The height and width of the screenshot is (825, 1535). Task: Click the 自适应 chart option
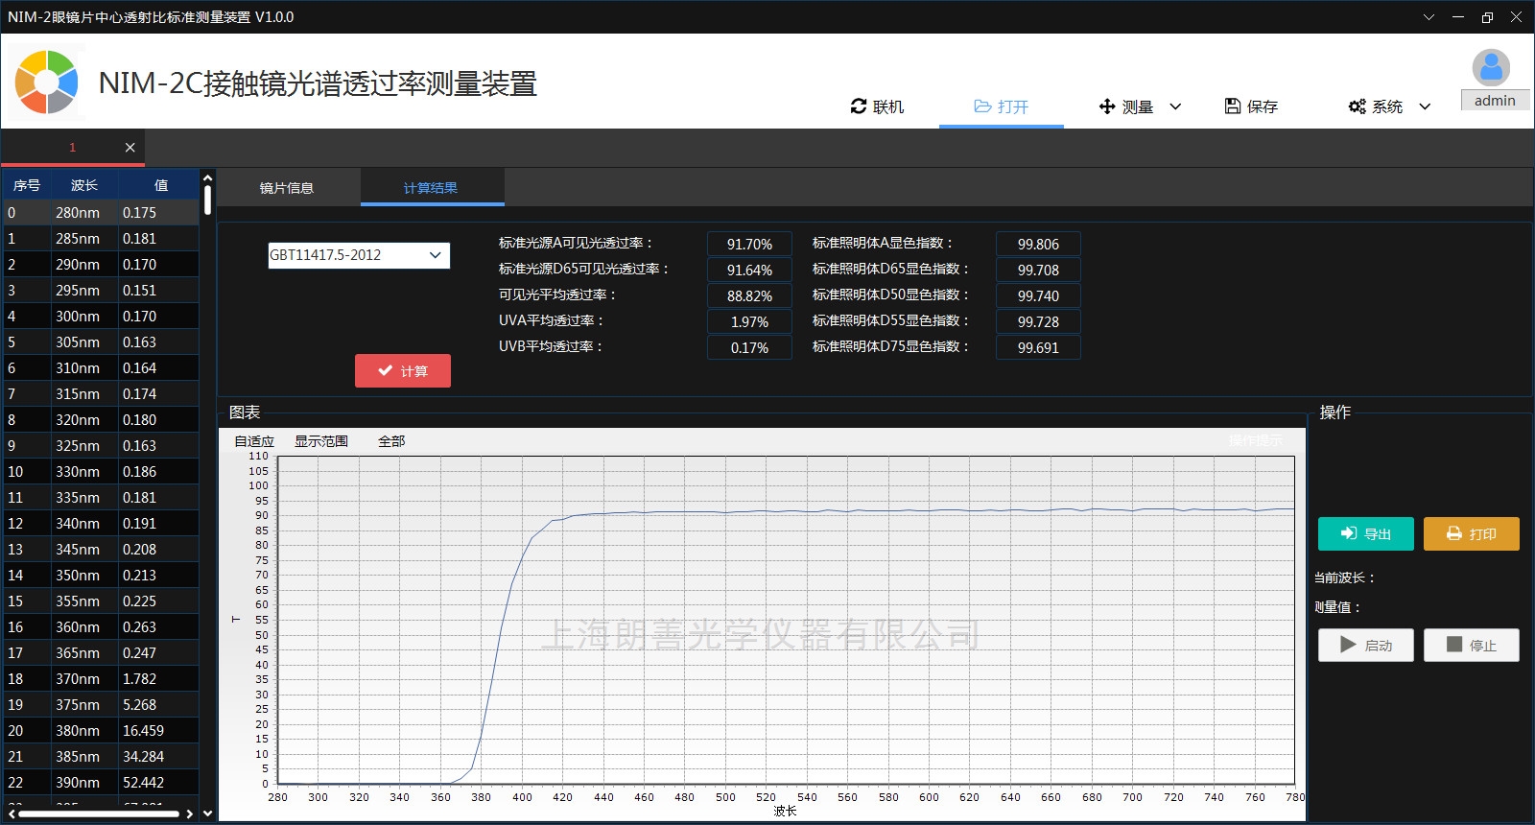[254, 441]
